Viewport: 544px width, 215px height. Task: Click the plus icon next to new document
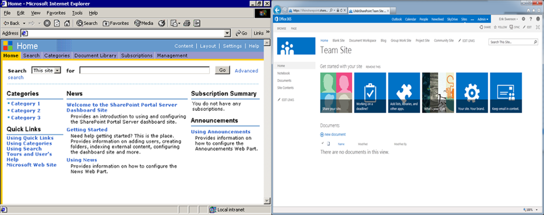pos(322,134)
